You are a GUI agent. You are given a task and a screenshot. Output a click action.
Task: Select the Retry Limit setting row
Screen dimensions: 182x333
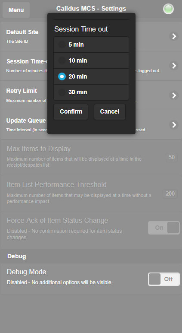91,95
